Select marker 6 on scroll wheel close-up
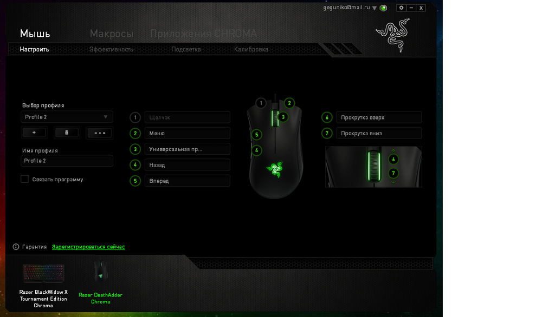The image size is (555, 317). click(x=393, y=160)
